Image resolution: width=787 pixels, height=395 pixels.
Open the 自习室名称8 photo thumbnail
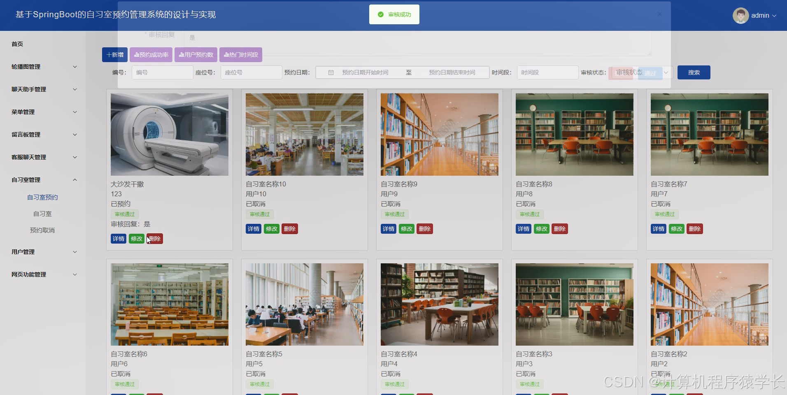click(x=575, y=135)
